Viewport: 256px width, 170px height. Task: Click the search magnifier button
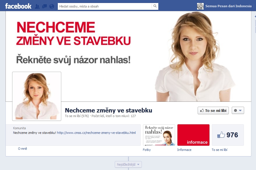pyautogui.click(x=155, y=6)
